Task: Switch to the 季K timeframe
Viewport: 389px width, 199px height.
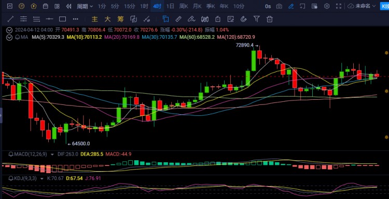Action: pos(211,6)
